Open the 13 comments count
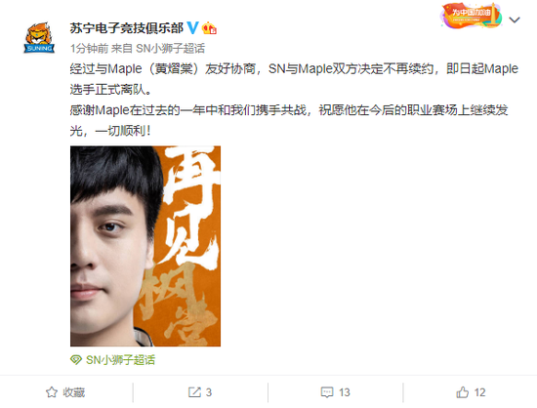537x408 pixels. (345, 392)
